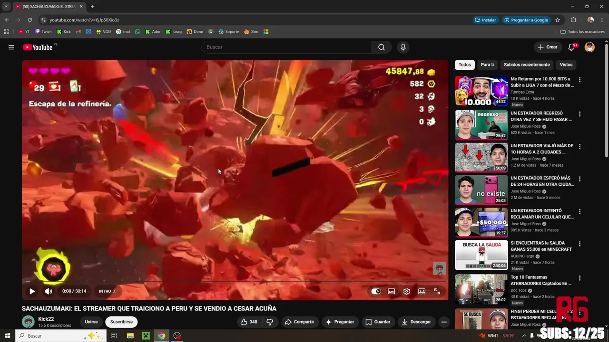Viewport: 609px width, 342px height.
Task: Start voice search with the microphone icon
Action: [403, 47]
